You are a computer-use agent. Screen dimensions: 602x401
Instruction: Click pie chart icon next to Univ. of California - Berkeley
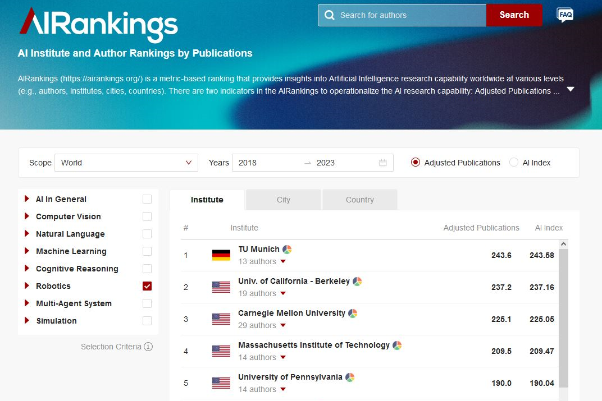click(x=357, y=282)
